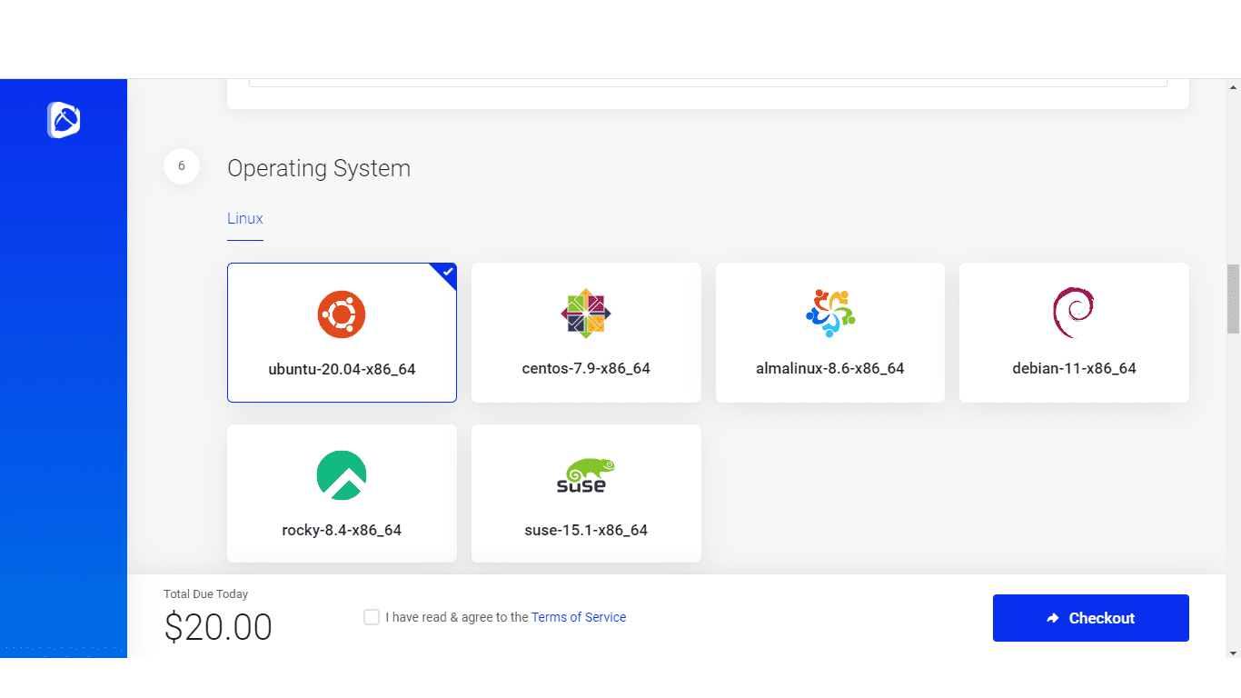
Task: Click the AlmaLinux logo icon
Action: 830,314
